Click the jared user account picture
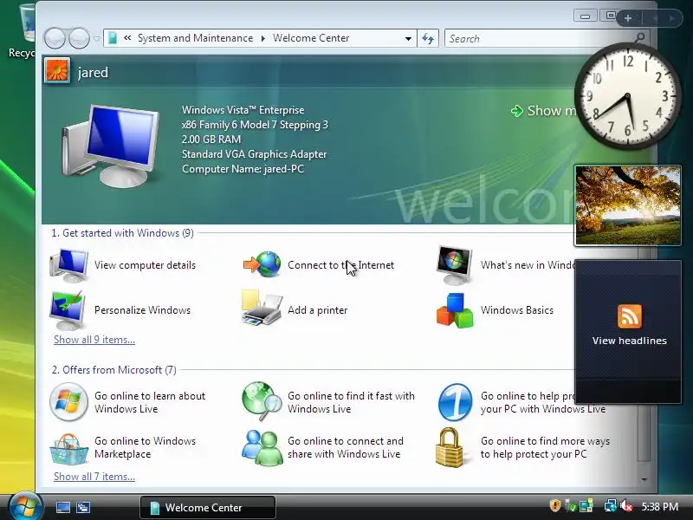693x520 pixels. coord(57,71)
